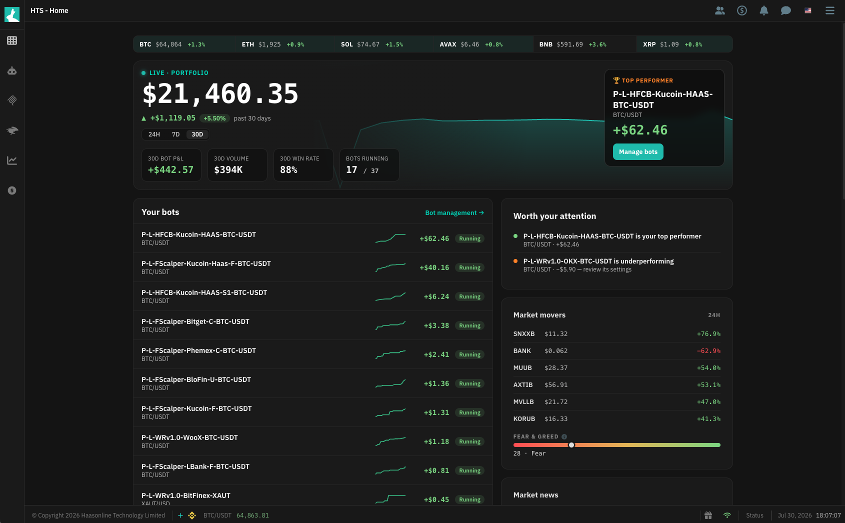The width and height of the screenshot is (845, 523).
Task: Click the HaasOnline logo icon
Action: pyautogui.click(x=12, y=14)
